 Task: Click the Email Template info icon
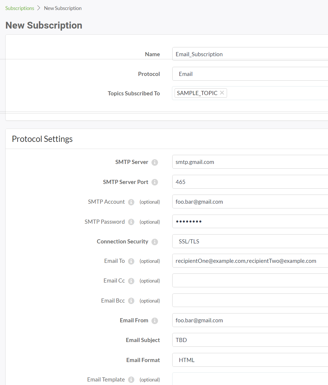coord(131,380)
